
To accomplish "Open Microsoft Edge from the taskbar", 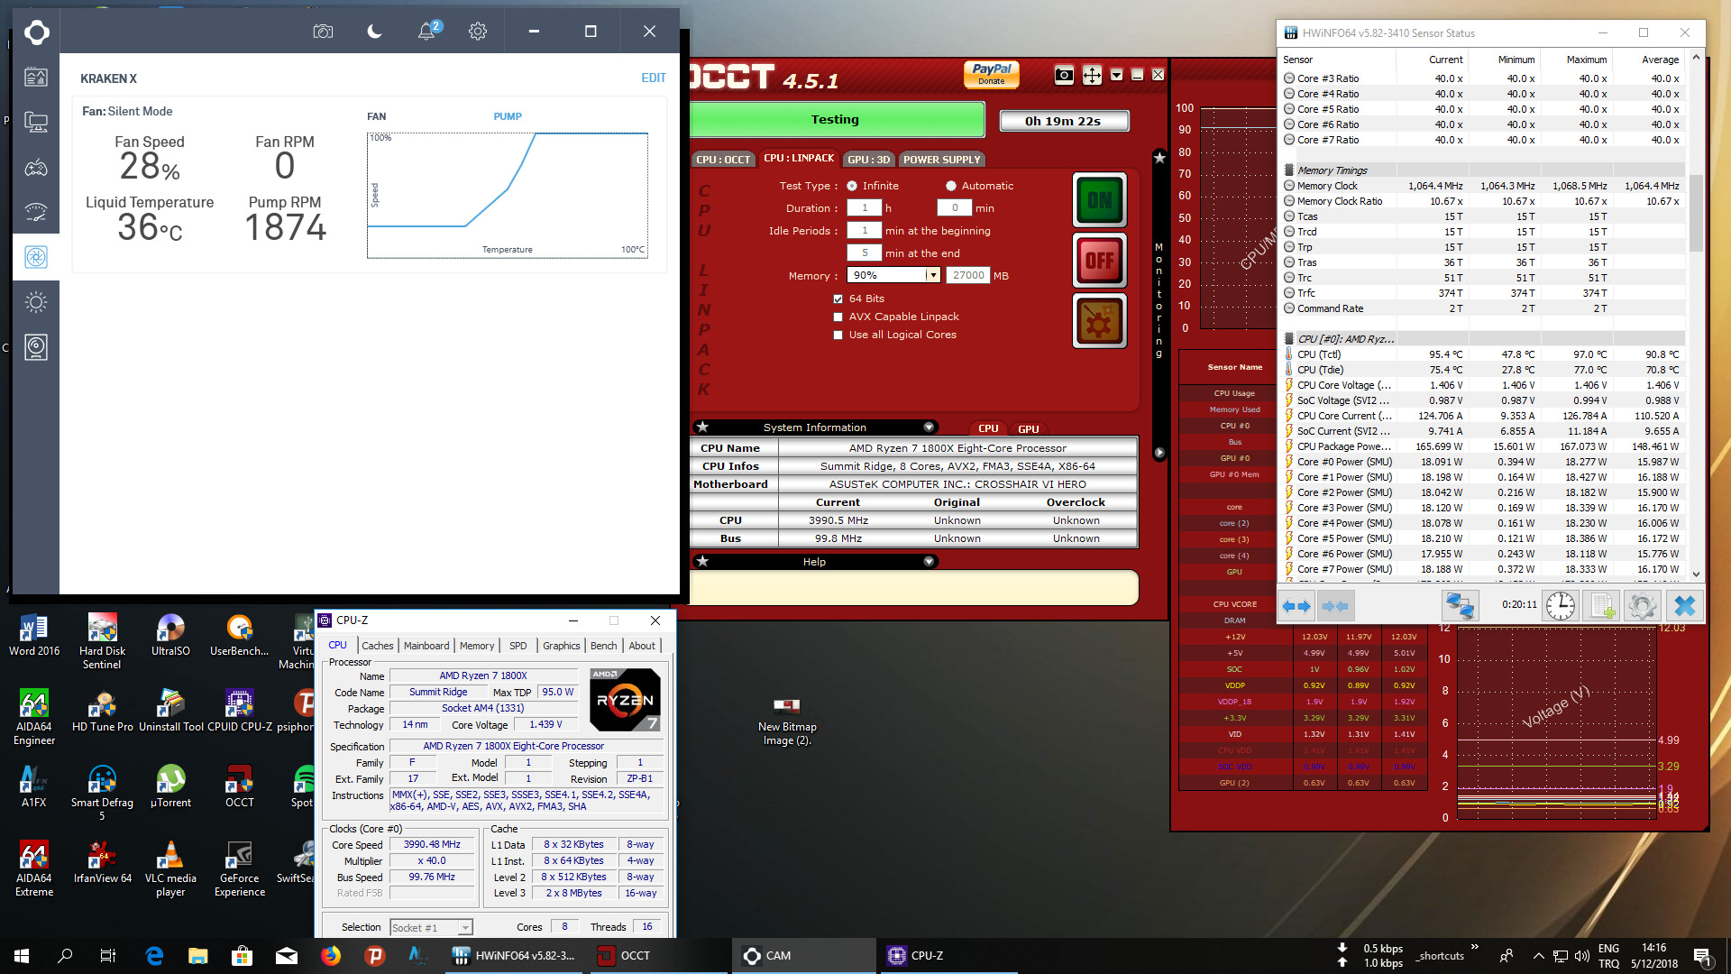I will [154, 956].
